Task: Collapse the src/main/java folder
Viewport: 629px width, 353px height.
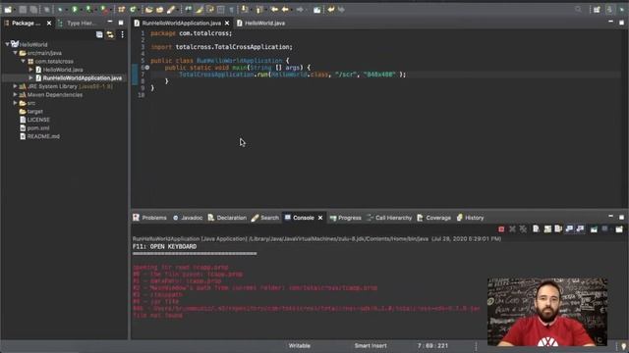Action: pyautogui.click(x=16, y=53)
